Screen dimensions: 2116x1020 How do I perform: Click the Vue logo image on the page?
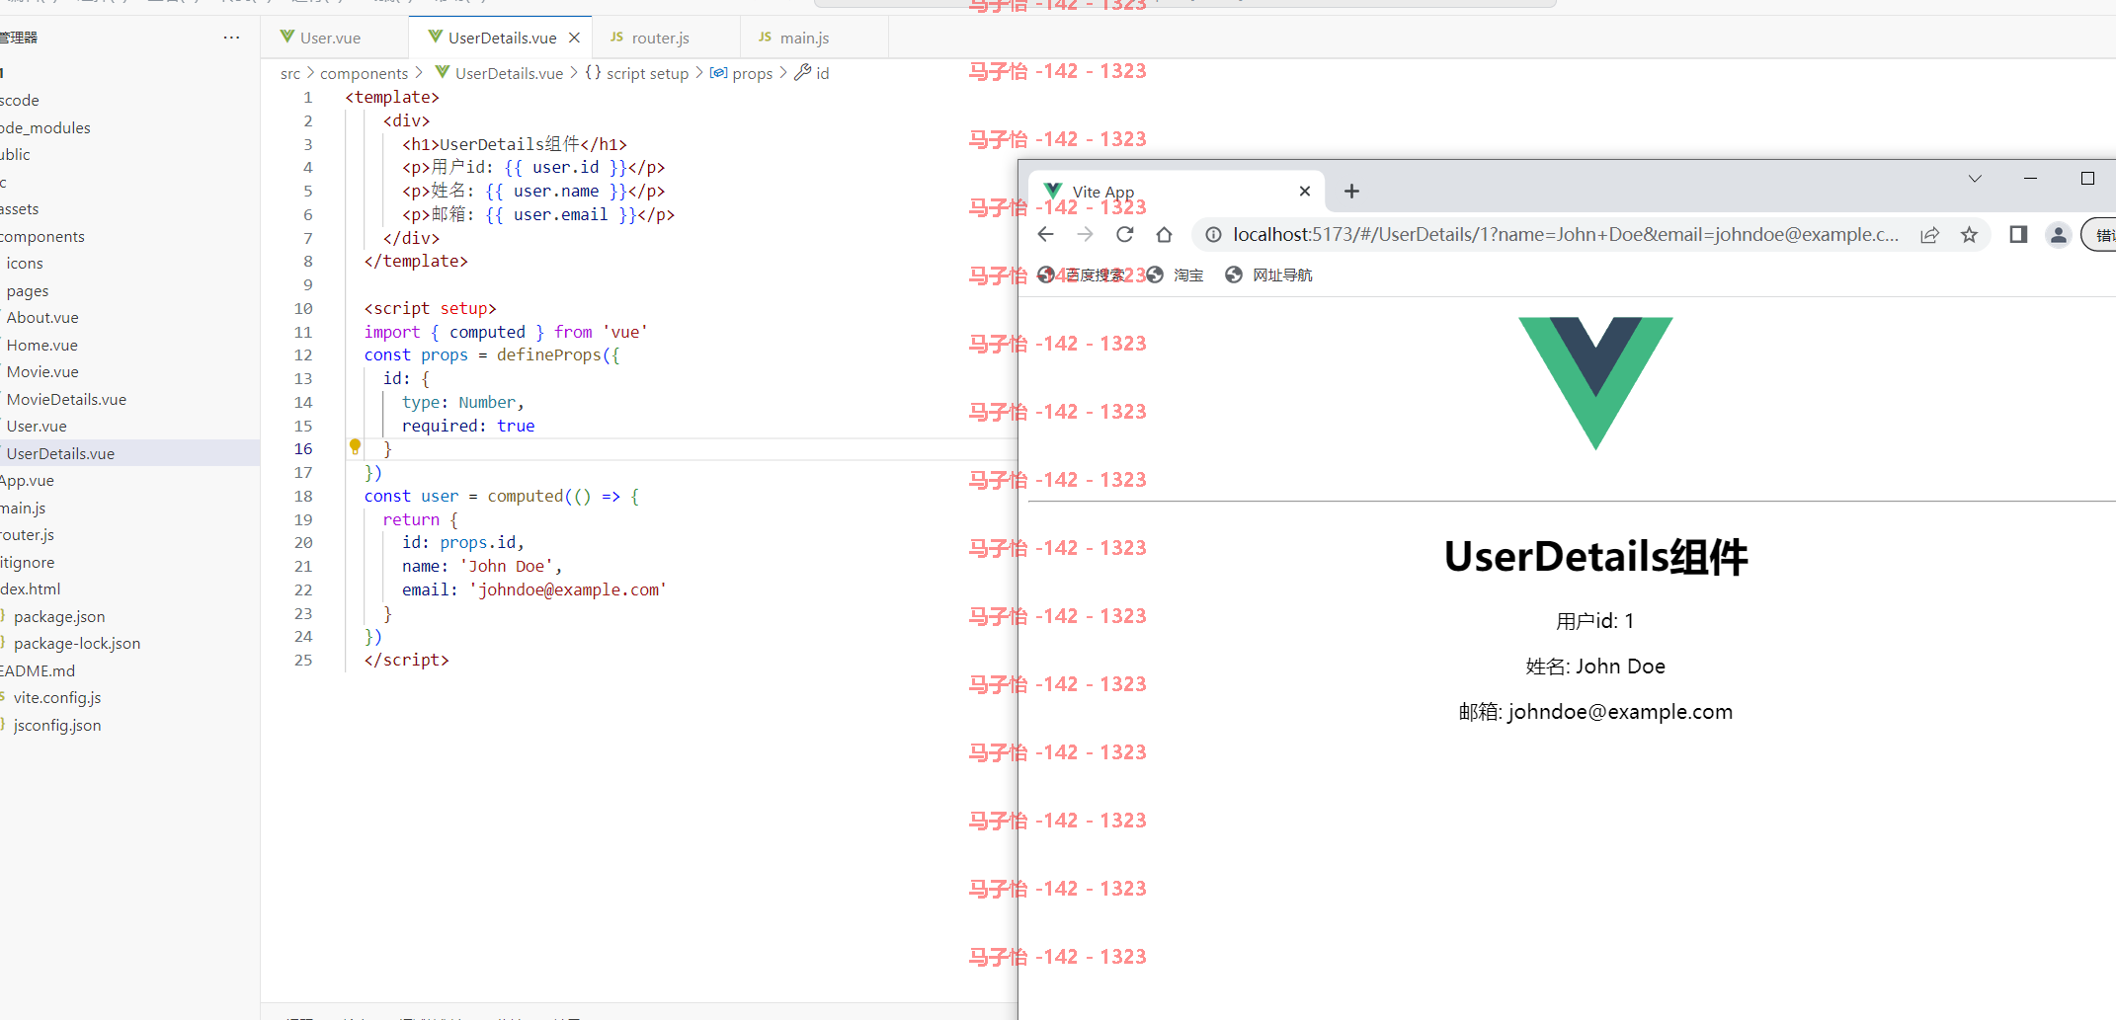[1595, 383]
